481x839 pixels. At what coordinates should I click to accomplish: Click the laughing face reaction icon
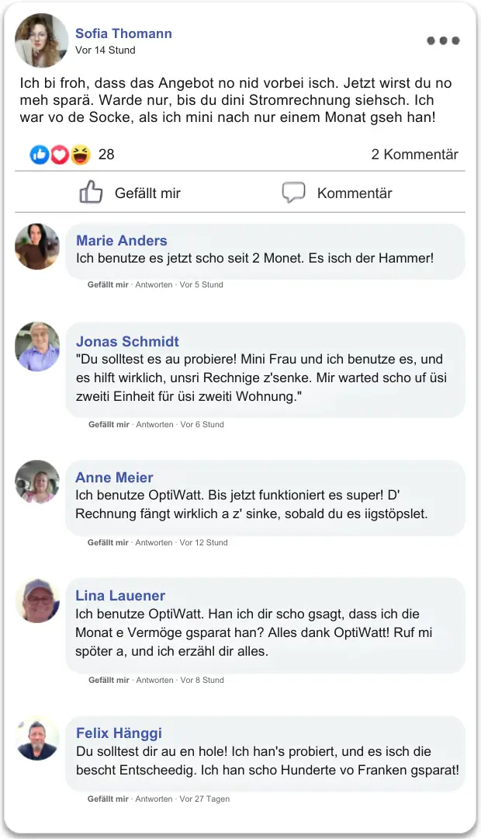click(80, 155)
